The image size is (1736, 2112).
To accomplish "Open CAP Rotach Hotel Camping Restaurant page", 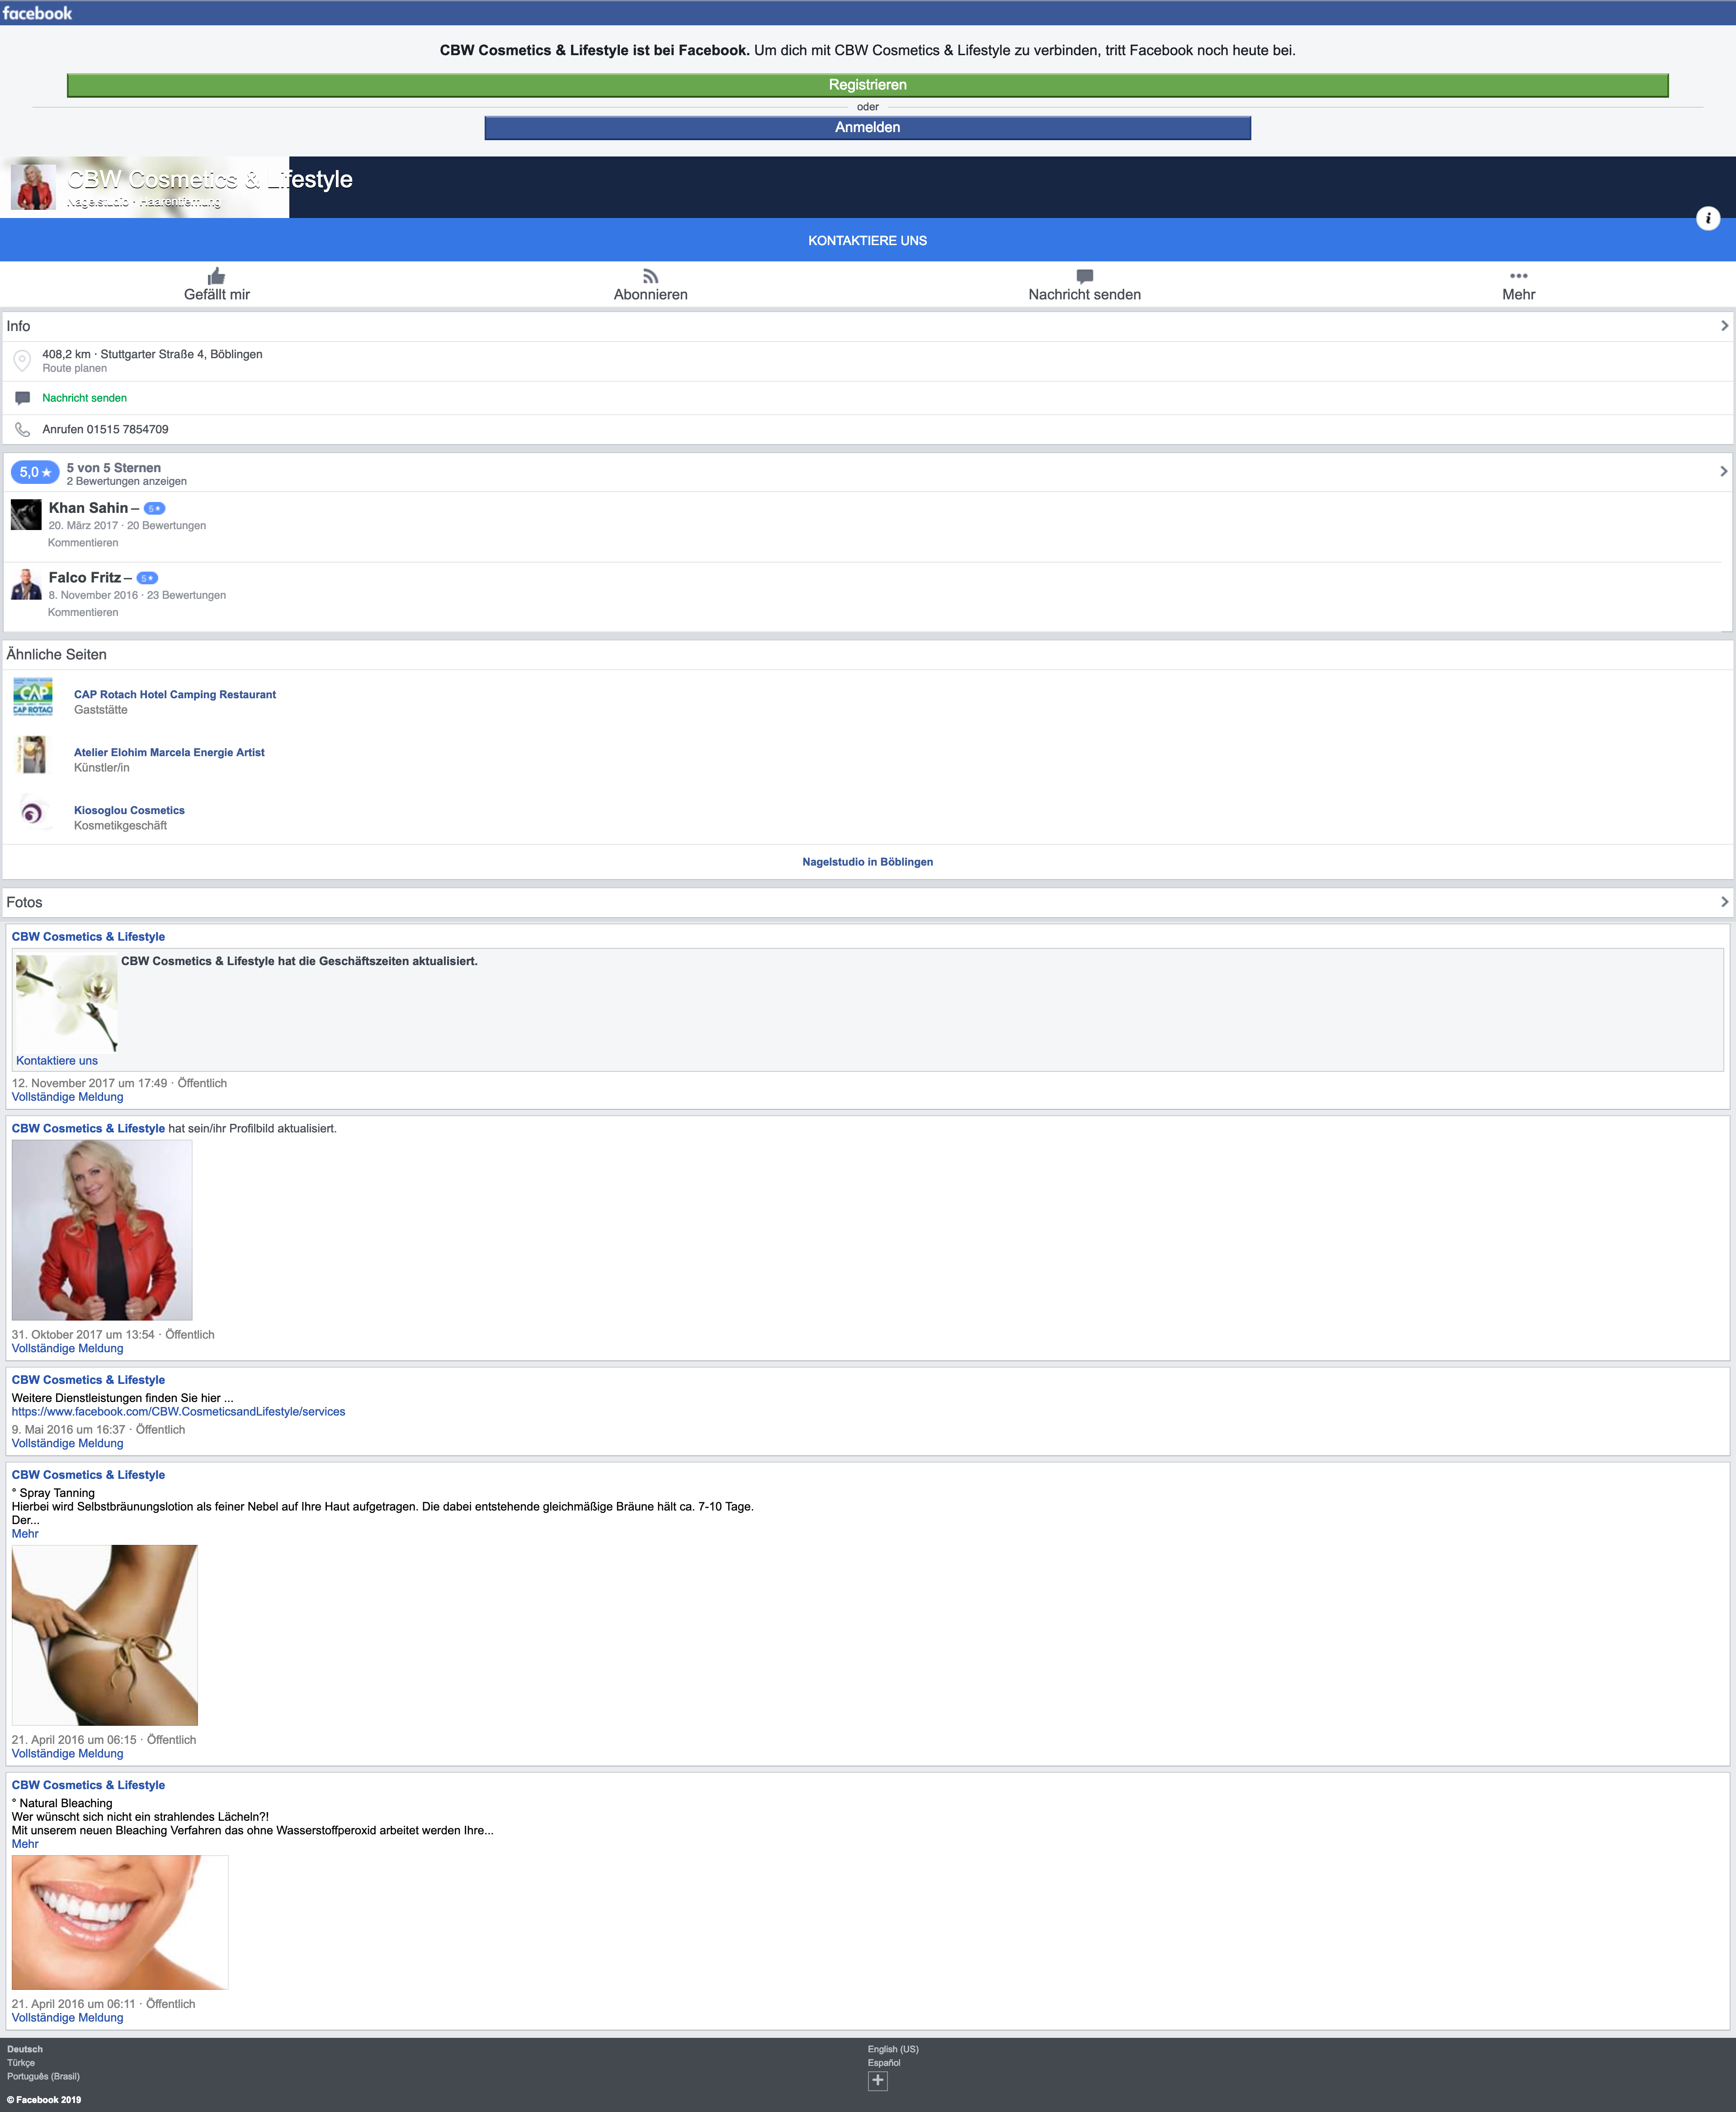I will (x=175, y=694).
